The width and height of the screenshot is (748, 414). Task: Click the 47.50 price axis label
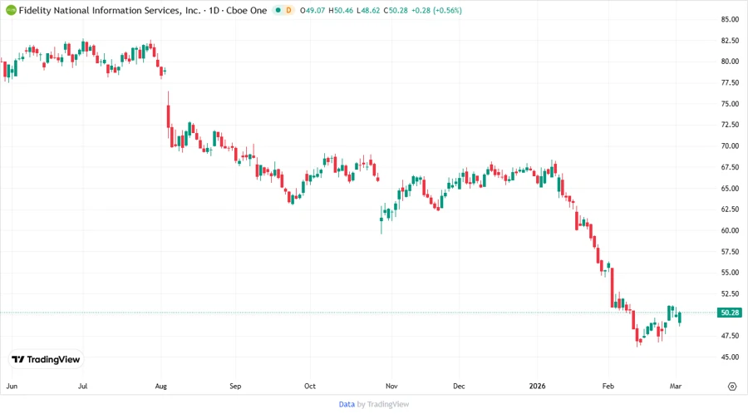pos(730,336)
